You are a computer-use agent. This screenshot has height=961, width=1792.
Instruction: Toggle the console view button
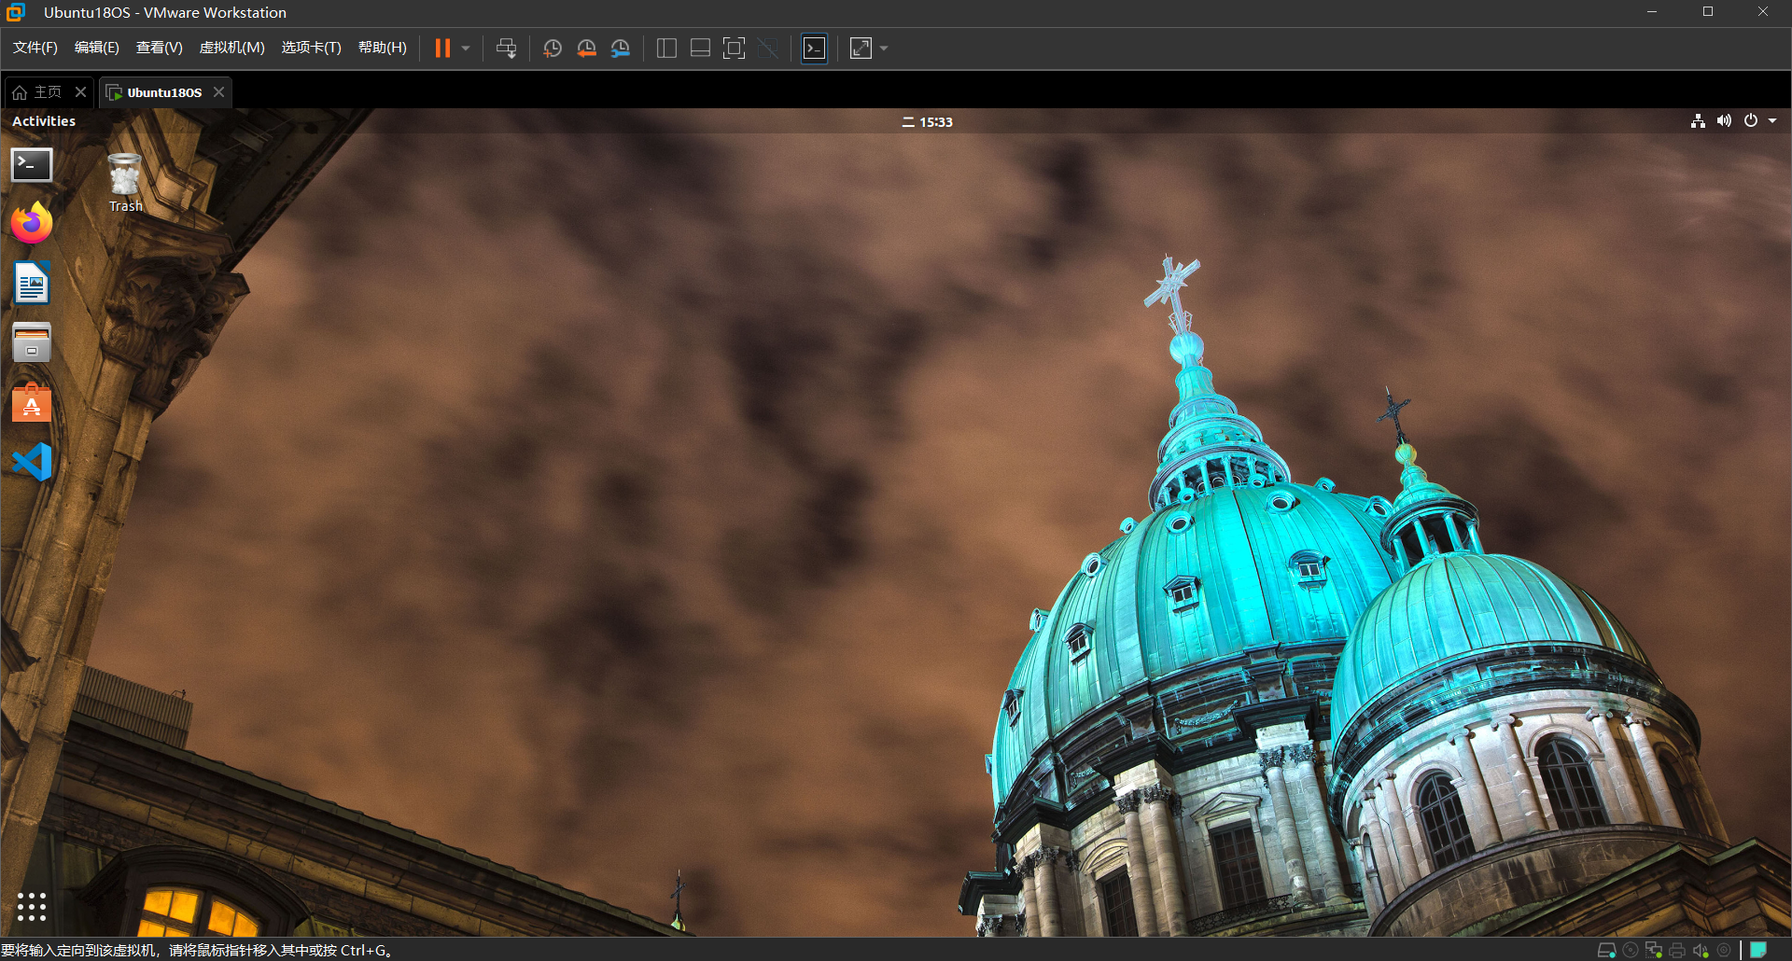(815, 49)
